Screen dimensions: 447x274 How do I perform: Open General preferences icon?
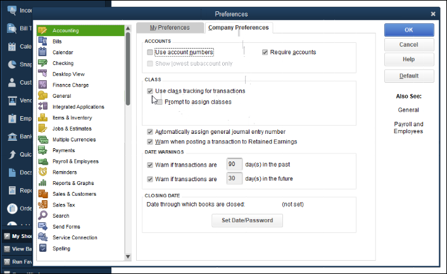click(x=43, y=95)
